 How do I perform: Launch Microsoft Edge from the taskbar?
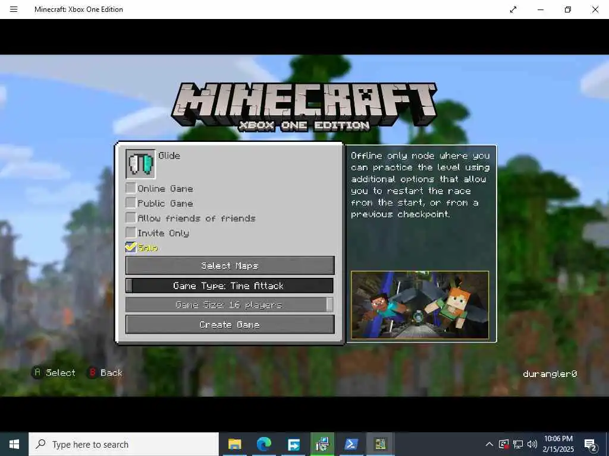(264, 444)
